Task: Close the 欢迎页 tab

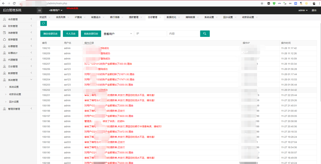Action: tap(49, 17)
